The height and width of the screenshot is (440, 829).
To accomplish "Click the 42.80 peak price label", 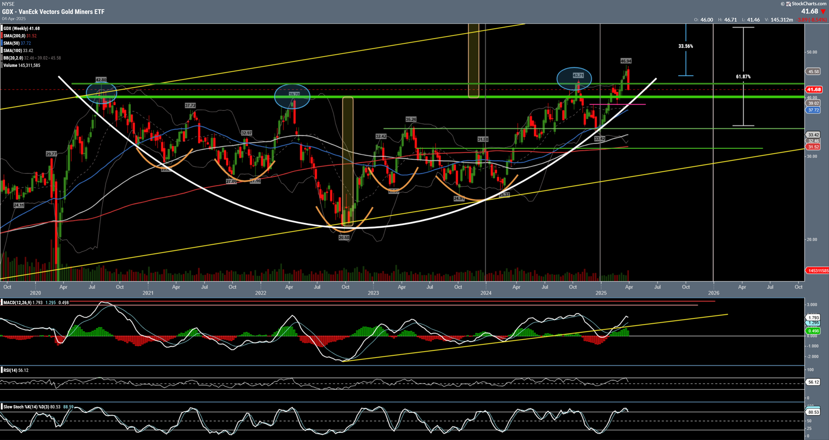I will point(101,80).
